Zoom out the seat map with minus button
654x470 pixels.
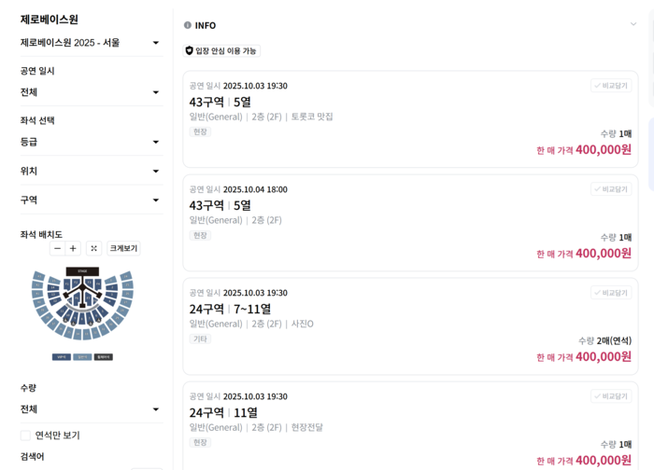pyautogui.click(x=57, y=248)
